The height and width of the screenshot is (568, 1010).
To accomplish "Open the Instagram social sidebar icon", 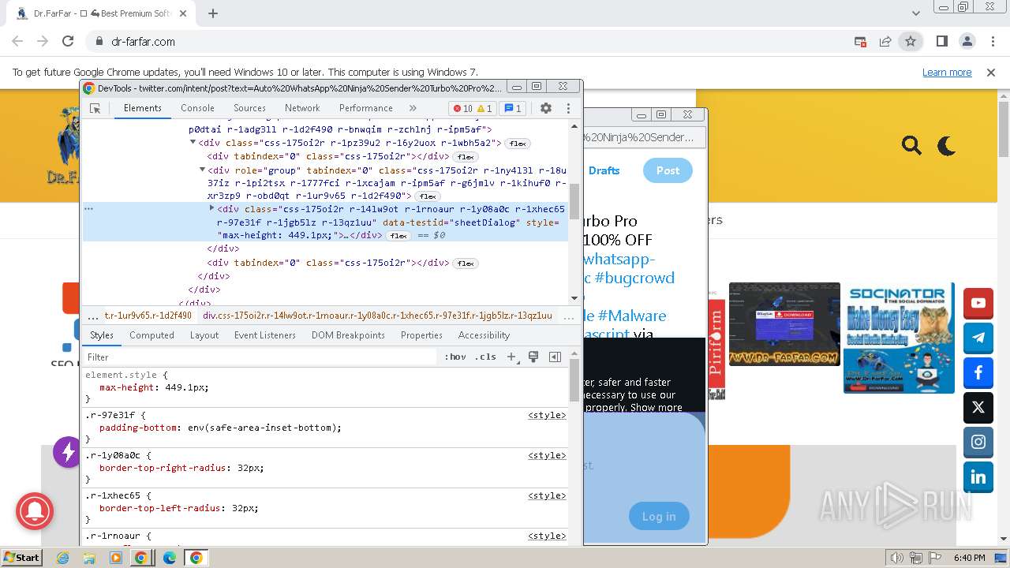I will point(978,442).
